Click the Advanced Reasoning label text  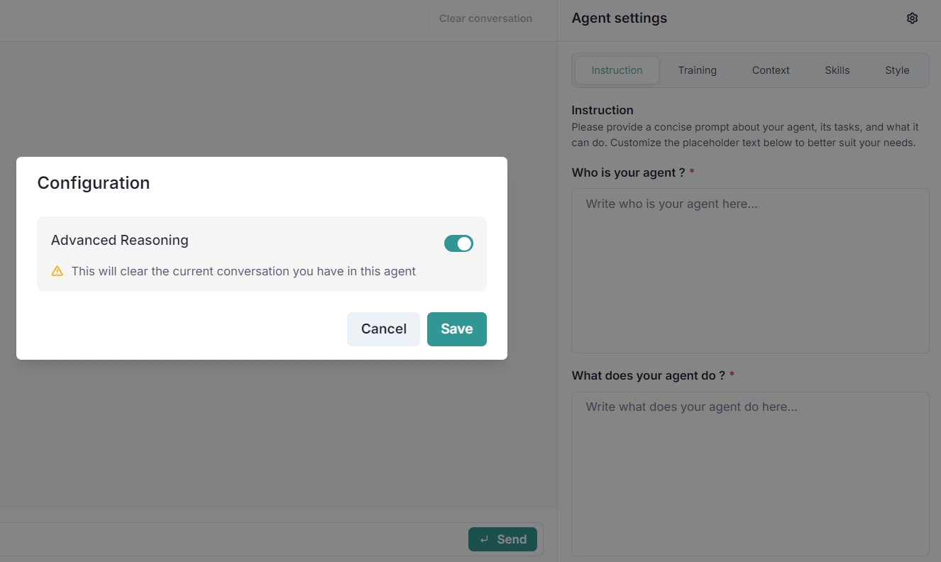(120, 240)
